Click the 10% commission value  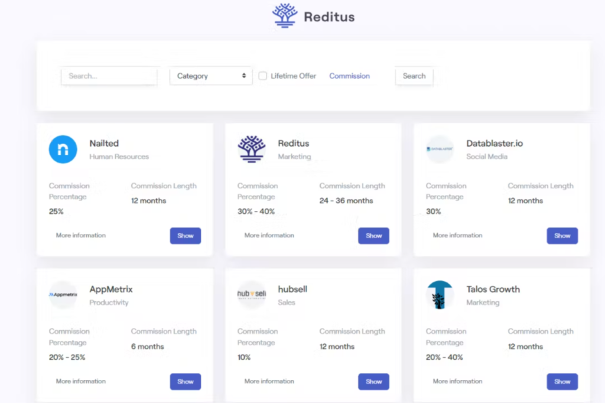244,357
